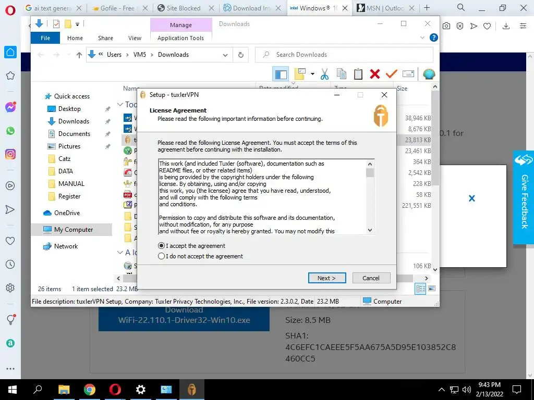Viewport: 534px width, 400px height.
Task: Open Opera easy setup menu icon
Action: click(x=523, y=26)
